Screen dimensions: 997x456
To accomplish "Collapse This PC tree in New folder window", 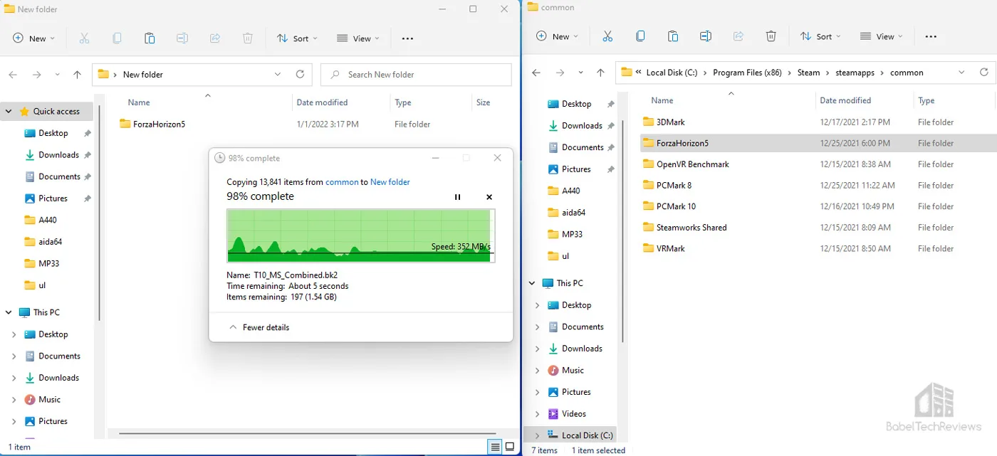I will pos(9,312).
